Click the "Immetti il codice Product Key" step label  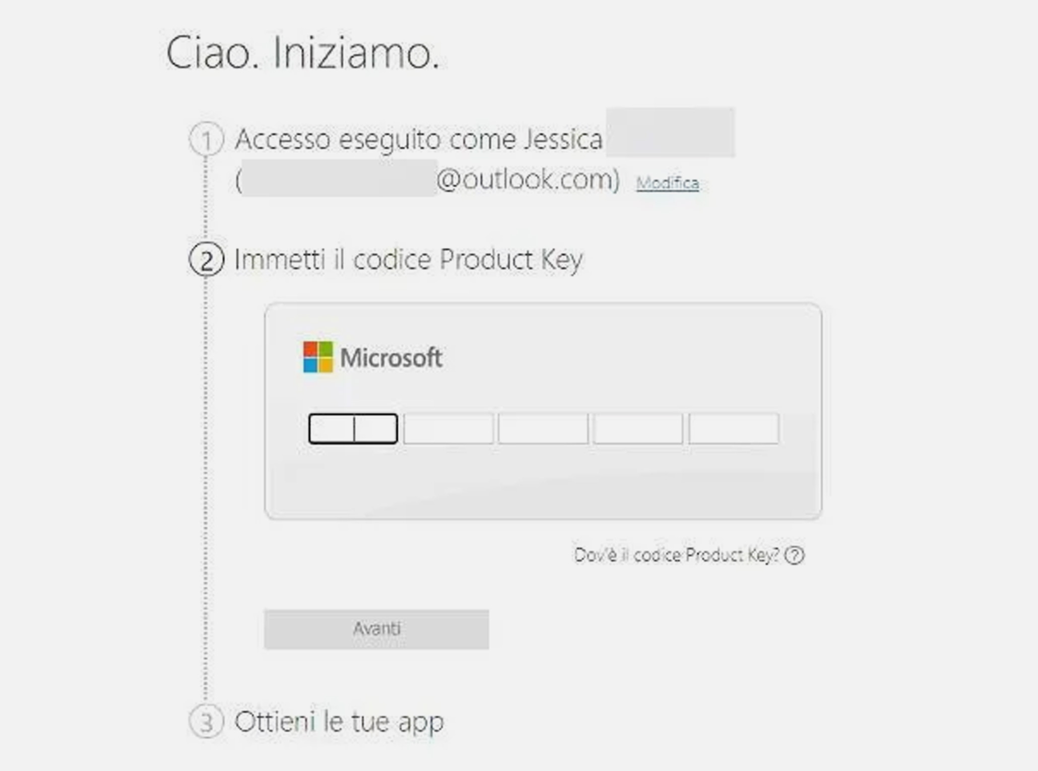408,260
